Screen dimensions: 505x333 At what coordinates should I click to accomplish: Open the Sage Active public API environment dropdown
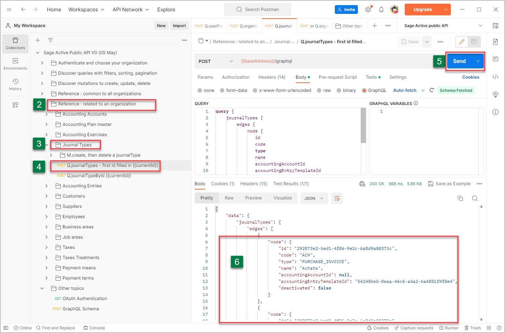coord(443,26)
